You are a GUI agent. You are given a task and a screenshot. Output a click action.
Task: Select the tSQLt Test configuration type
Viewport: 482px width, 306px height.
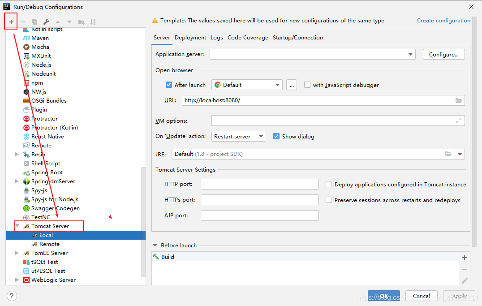pos(44,262)
